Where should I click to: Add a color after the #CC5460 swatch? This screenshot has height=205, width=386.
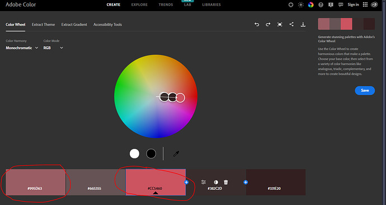coord(186,183)
